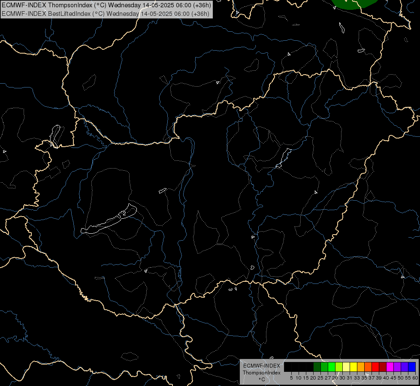Click the BestLiftedIndex title line

(x=106, y=13)
